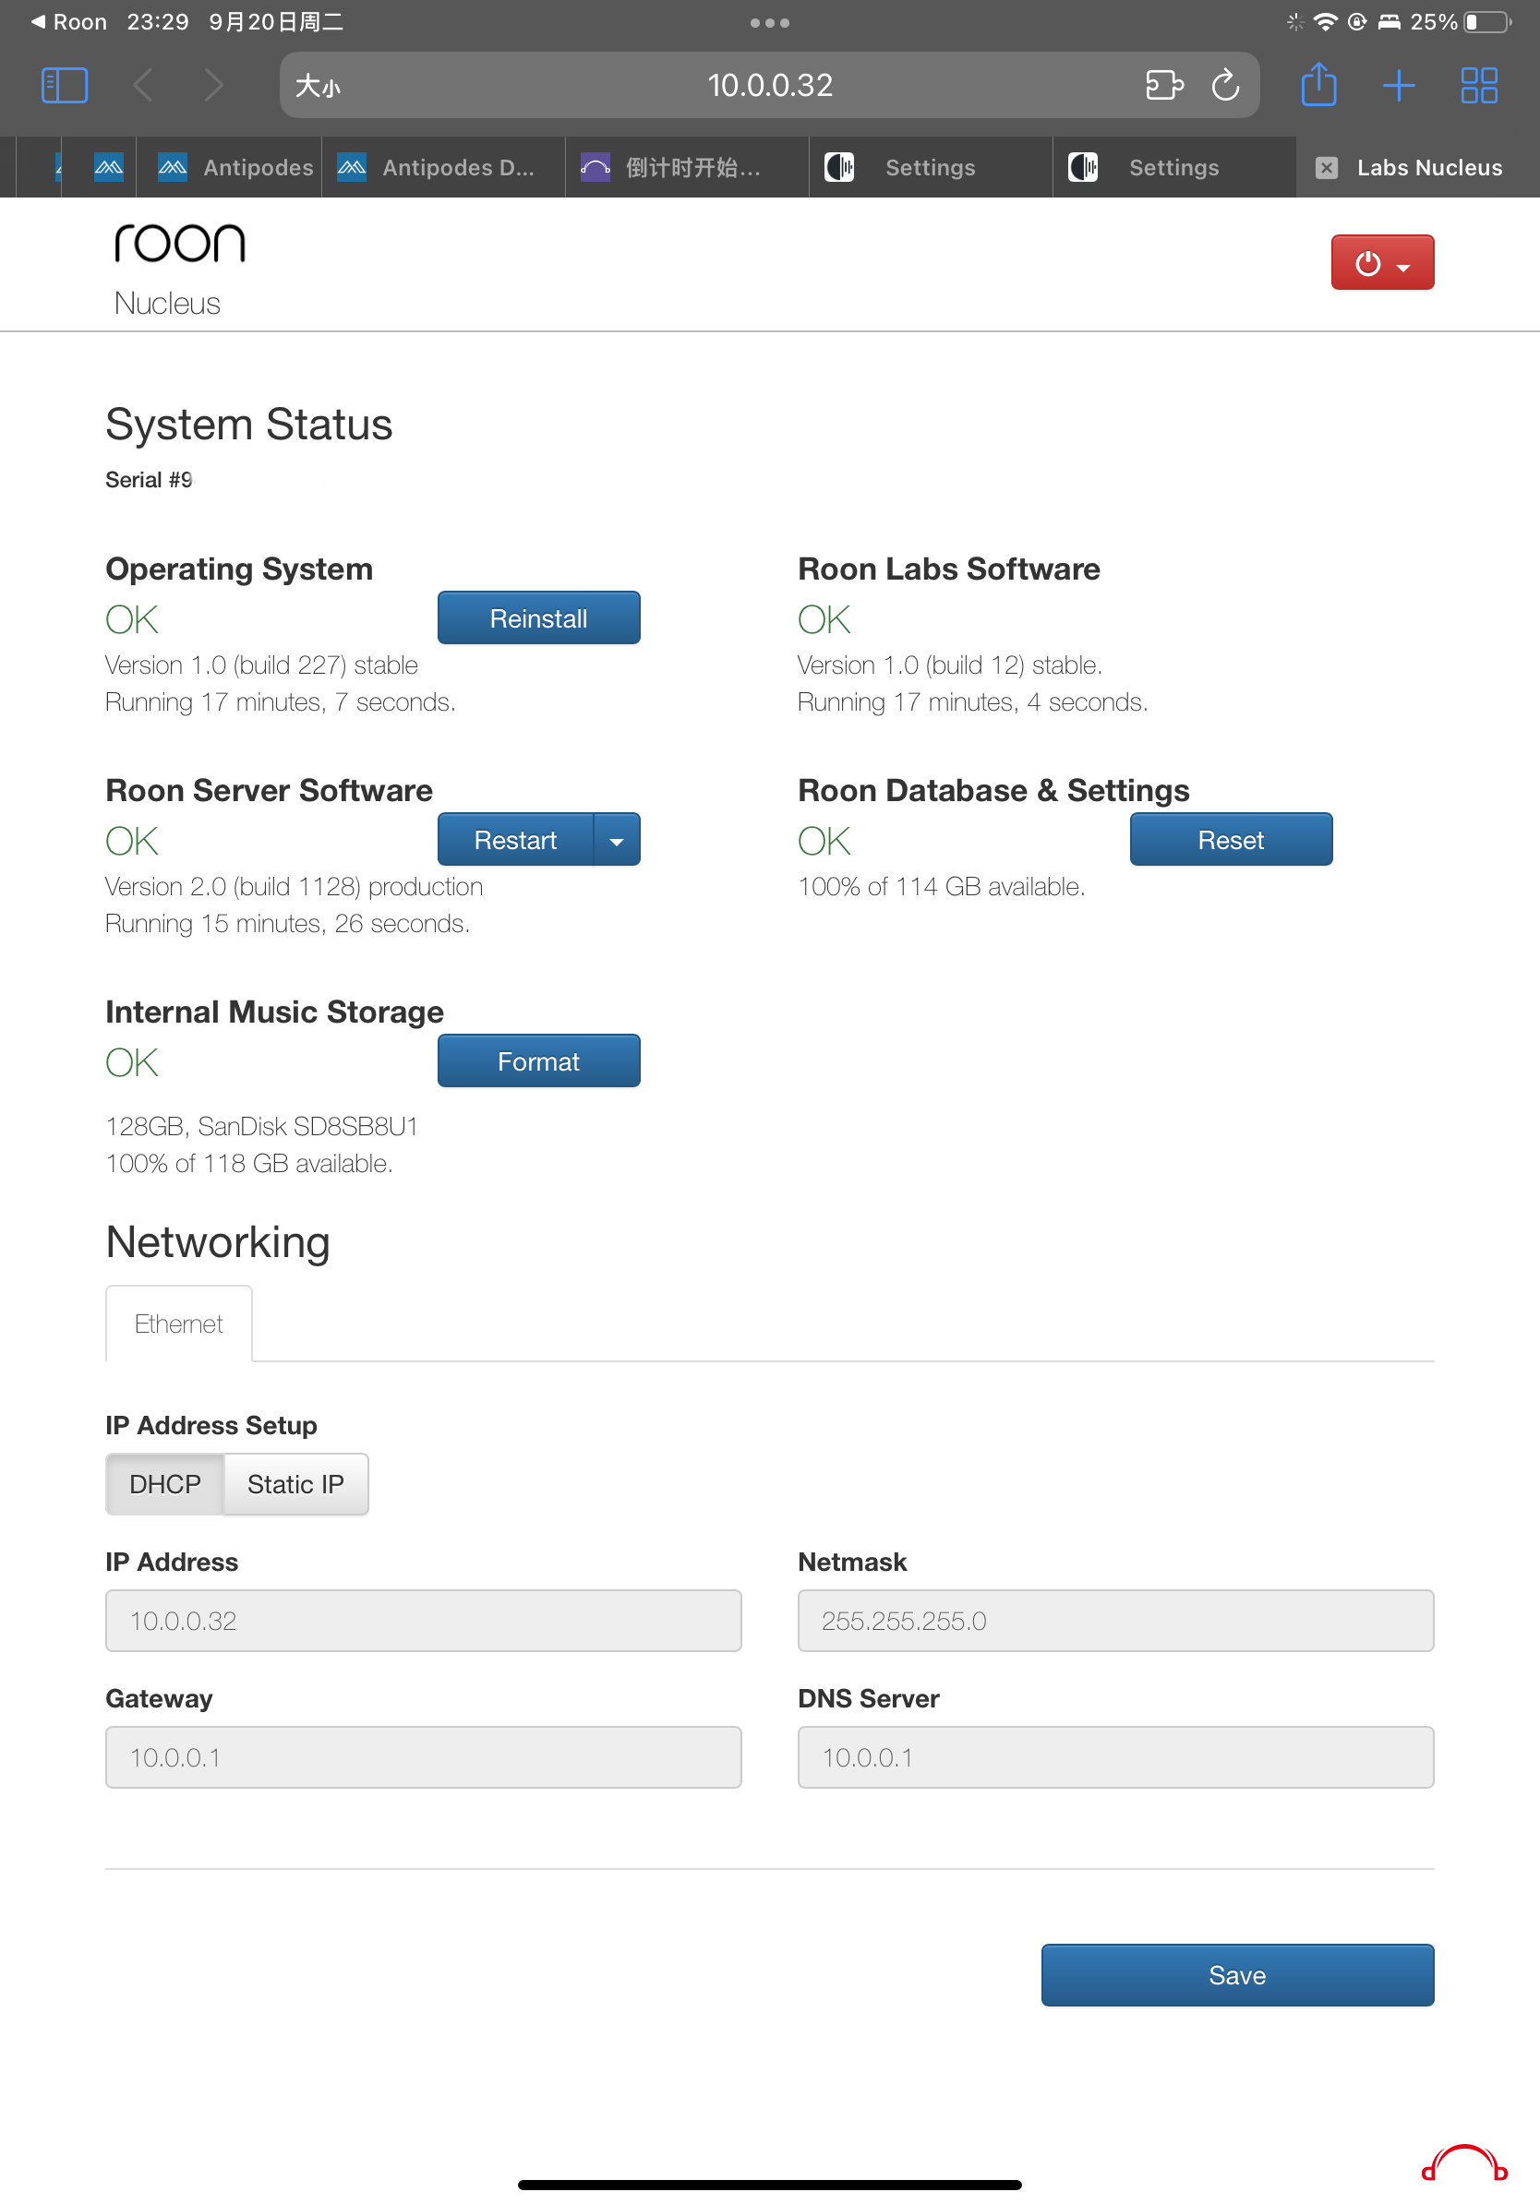Reset Roon Database & Settings
The width and height of the screenshot is (1540, 2204).
(1231, 840)
